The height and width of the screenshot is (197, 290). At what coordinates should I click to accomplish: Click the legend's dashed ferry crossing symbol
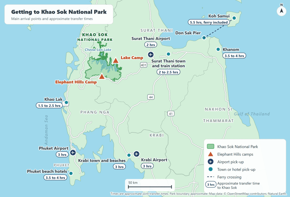(211, 177)
